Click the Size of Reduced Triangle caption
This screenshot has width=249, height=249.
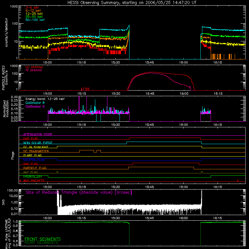79,192
